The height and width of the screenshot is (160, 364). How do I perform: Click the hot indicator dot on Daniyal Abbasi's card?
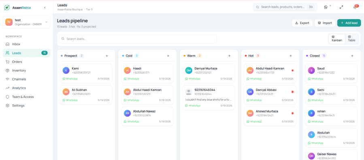(292, 92)
